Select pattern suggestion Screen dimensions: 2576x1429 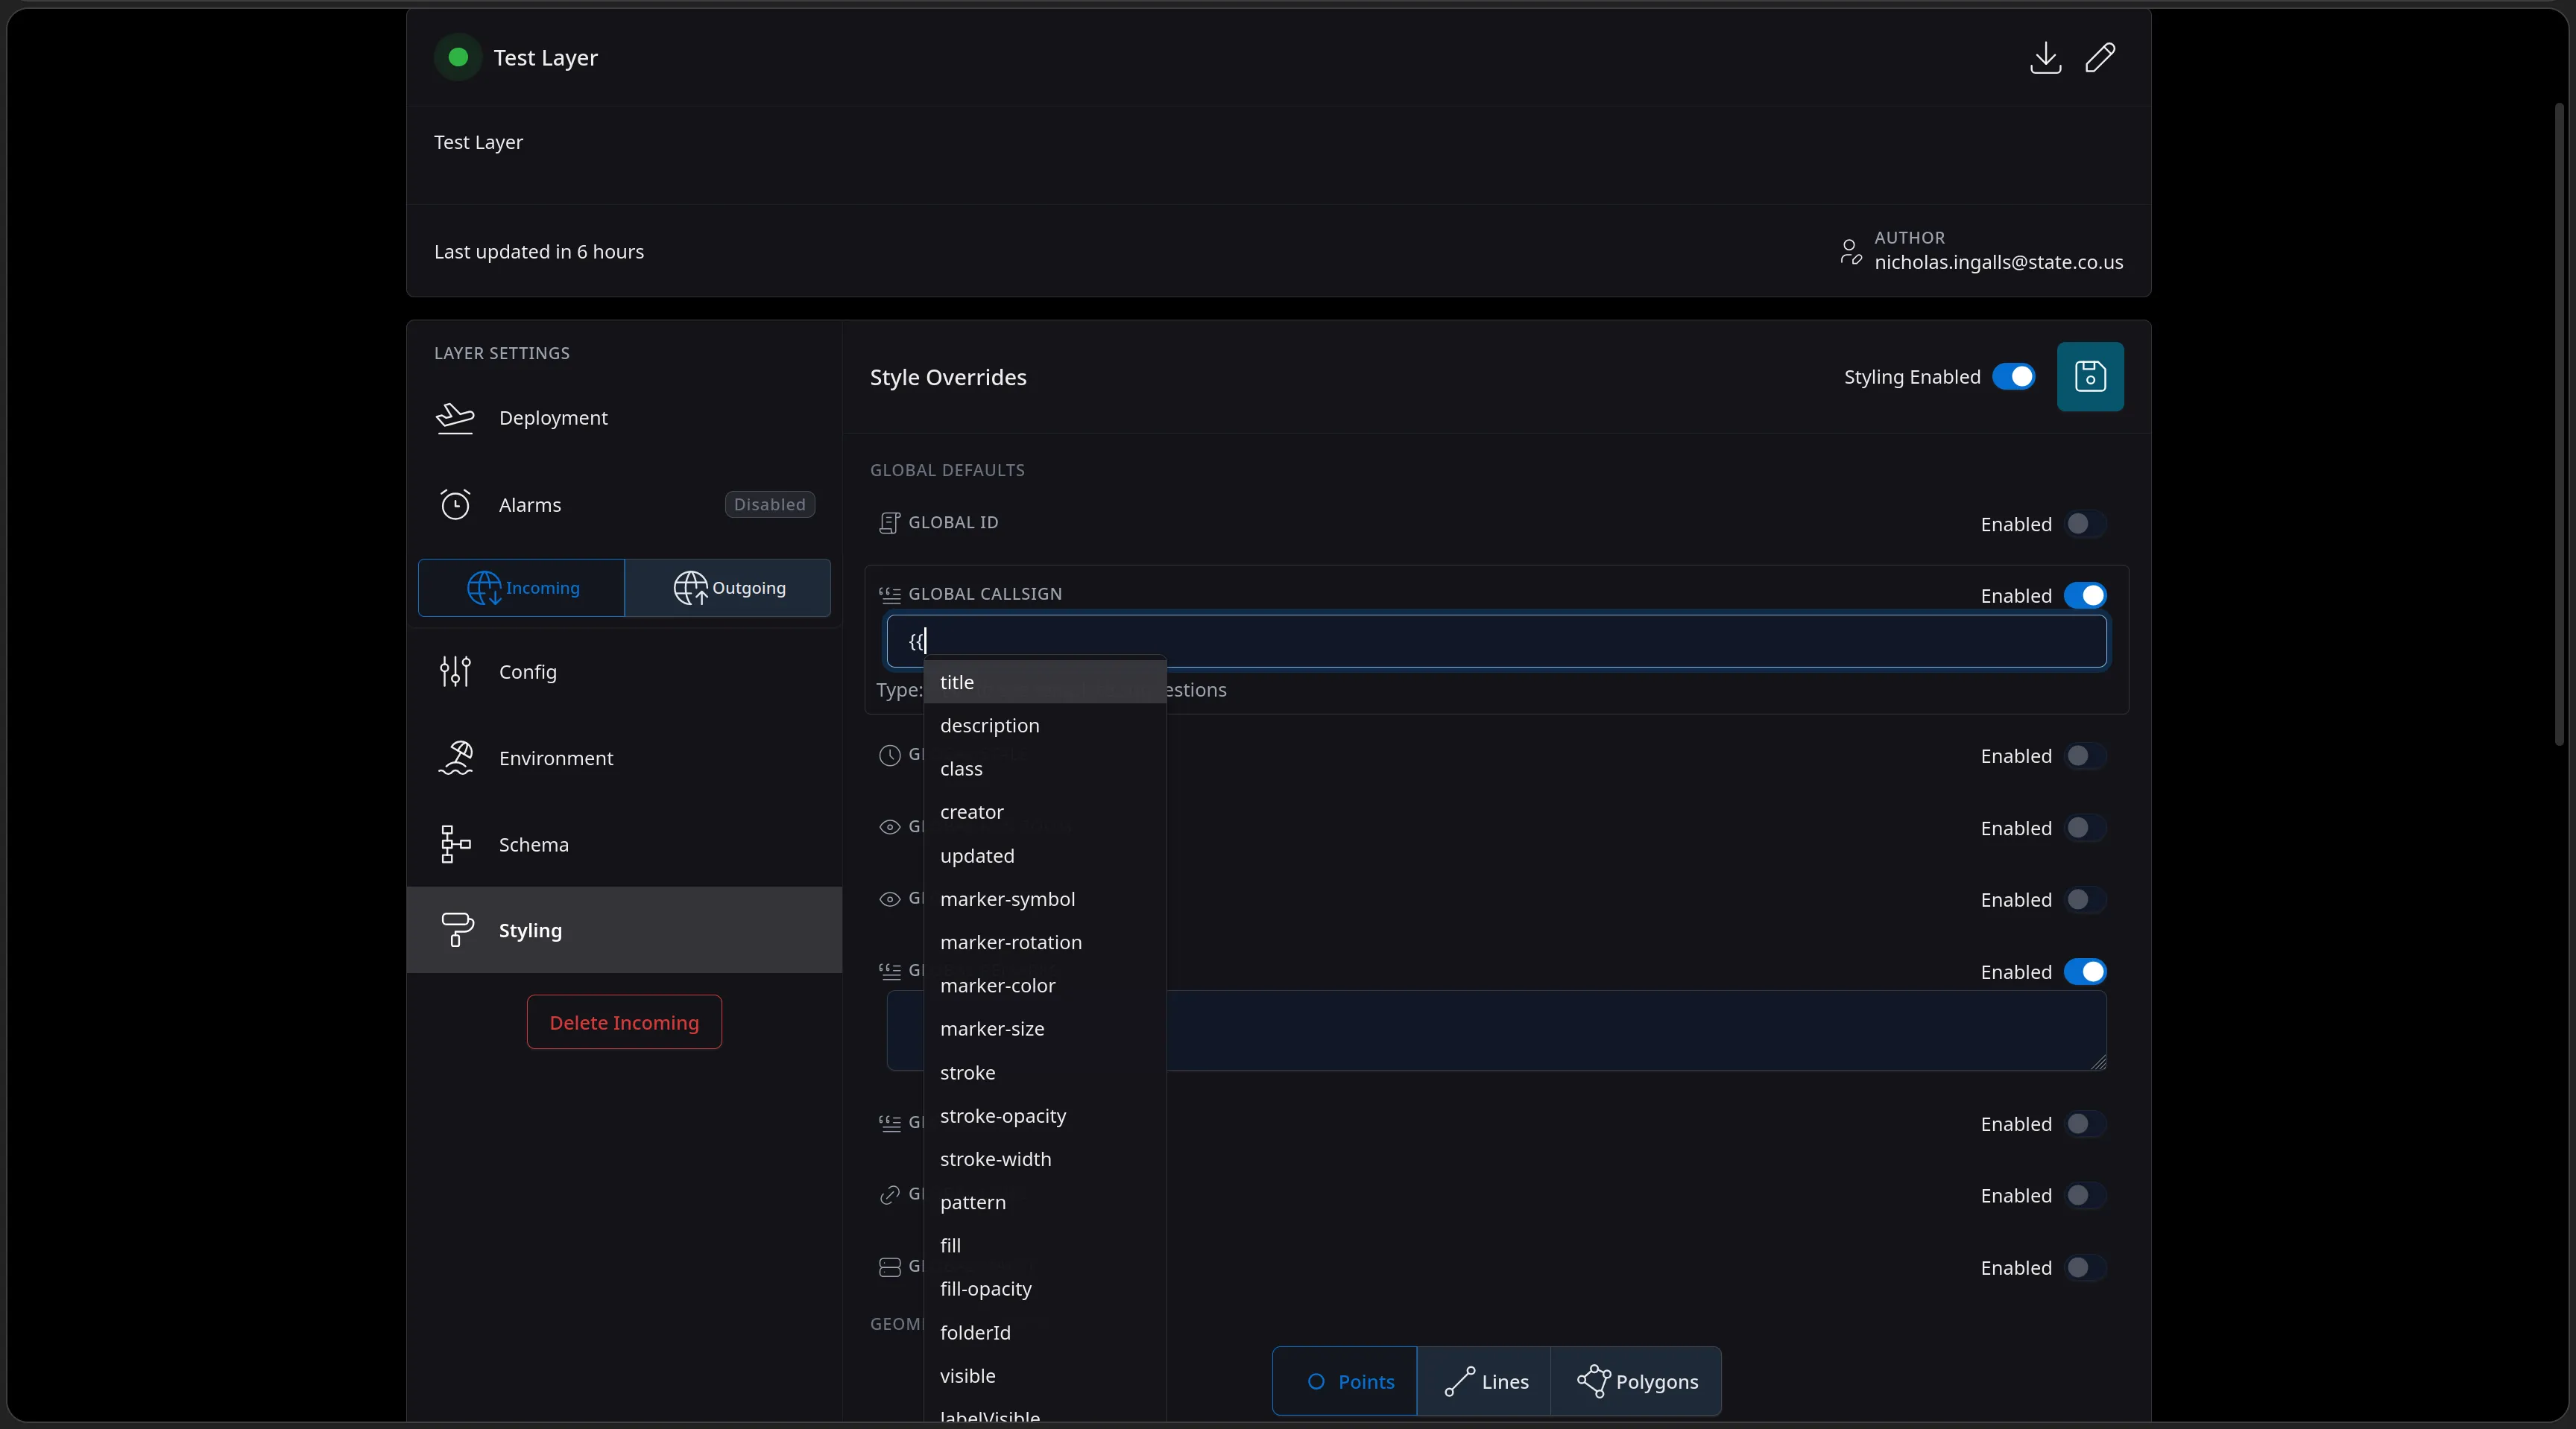click(x=1045, y=1203)
